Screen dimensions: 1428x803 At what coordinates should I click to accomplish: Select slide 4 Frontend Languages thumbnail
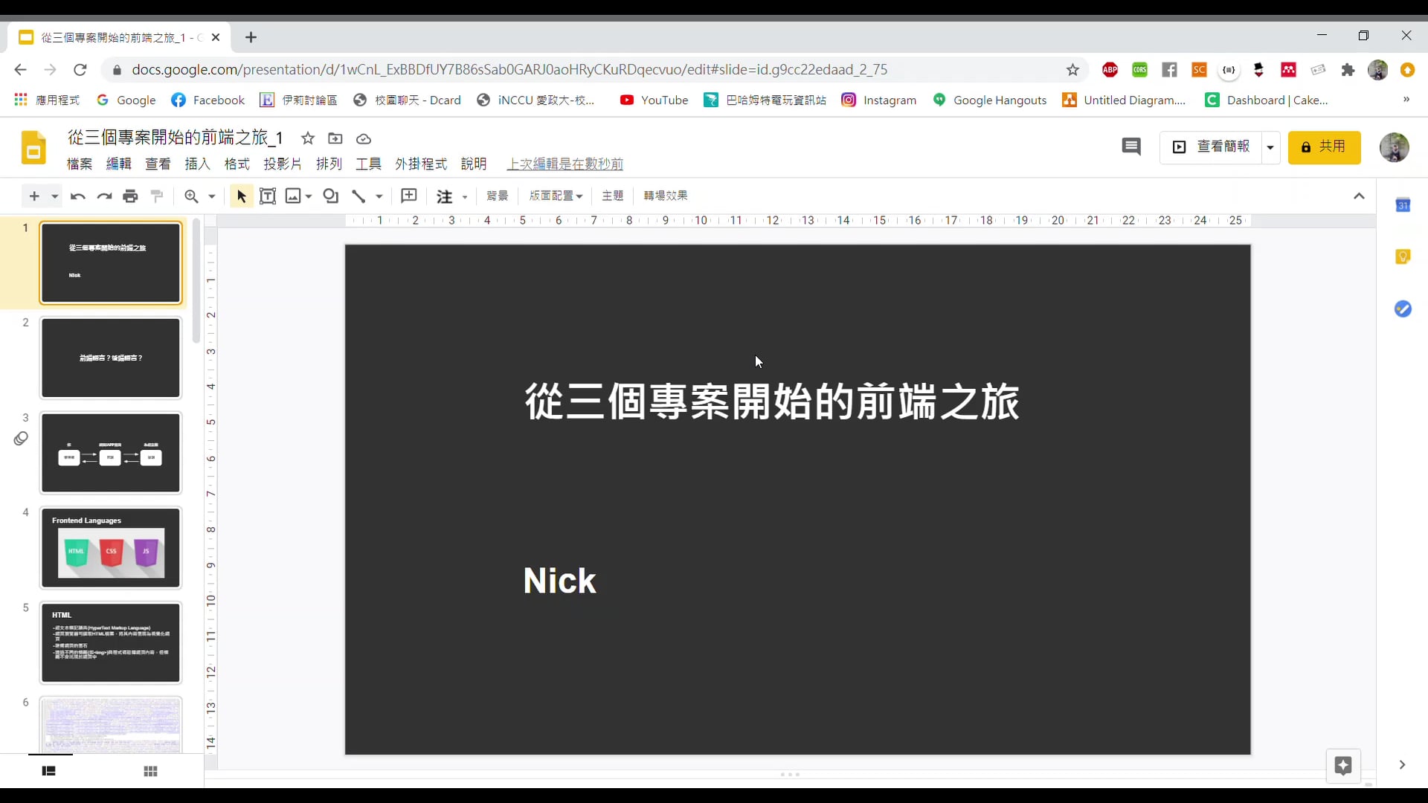click(111, 548)
